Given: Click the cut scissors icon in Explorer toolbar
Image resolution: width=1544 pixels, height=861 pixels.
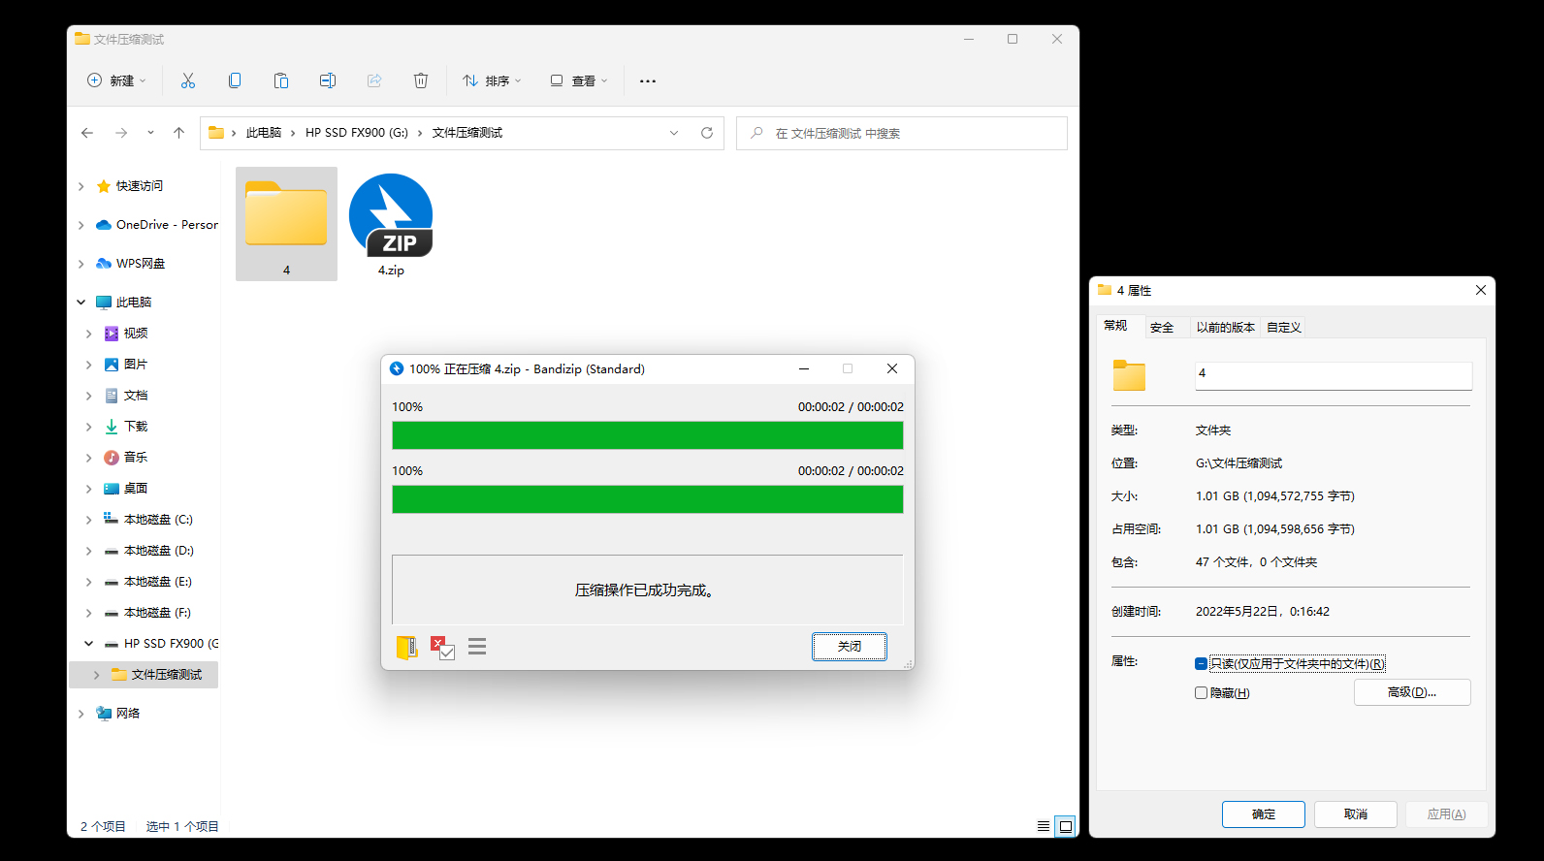Looking at the screenshot, I should pyautogui.click(x=188, y=80).
